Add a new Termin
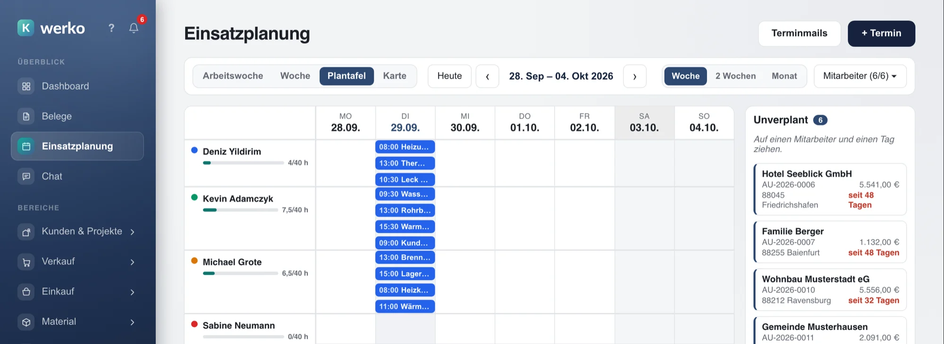 click(x=881, y=33)
